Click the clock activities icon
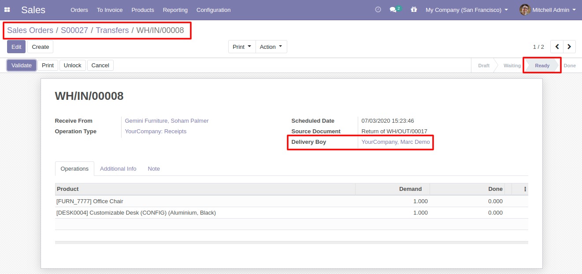582x274 pixels. [x=378, y=10]
